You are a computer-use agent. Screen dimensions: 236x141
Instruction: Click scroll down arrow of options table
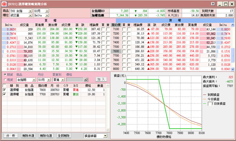click(233, 69)
